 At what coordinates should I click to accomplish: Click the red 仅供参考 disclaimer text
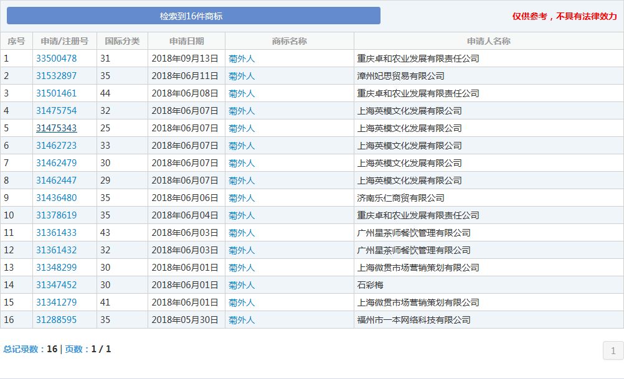point(564,16)
